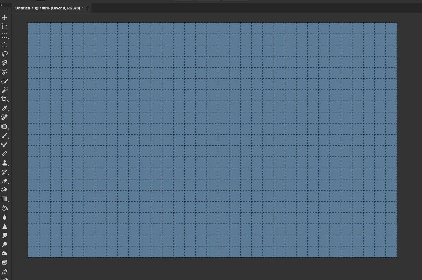Select the History Brush tool
The width and height of the screenshot is (422, 280).
click(x=5, y=172)
